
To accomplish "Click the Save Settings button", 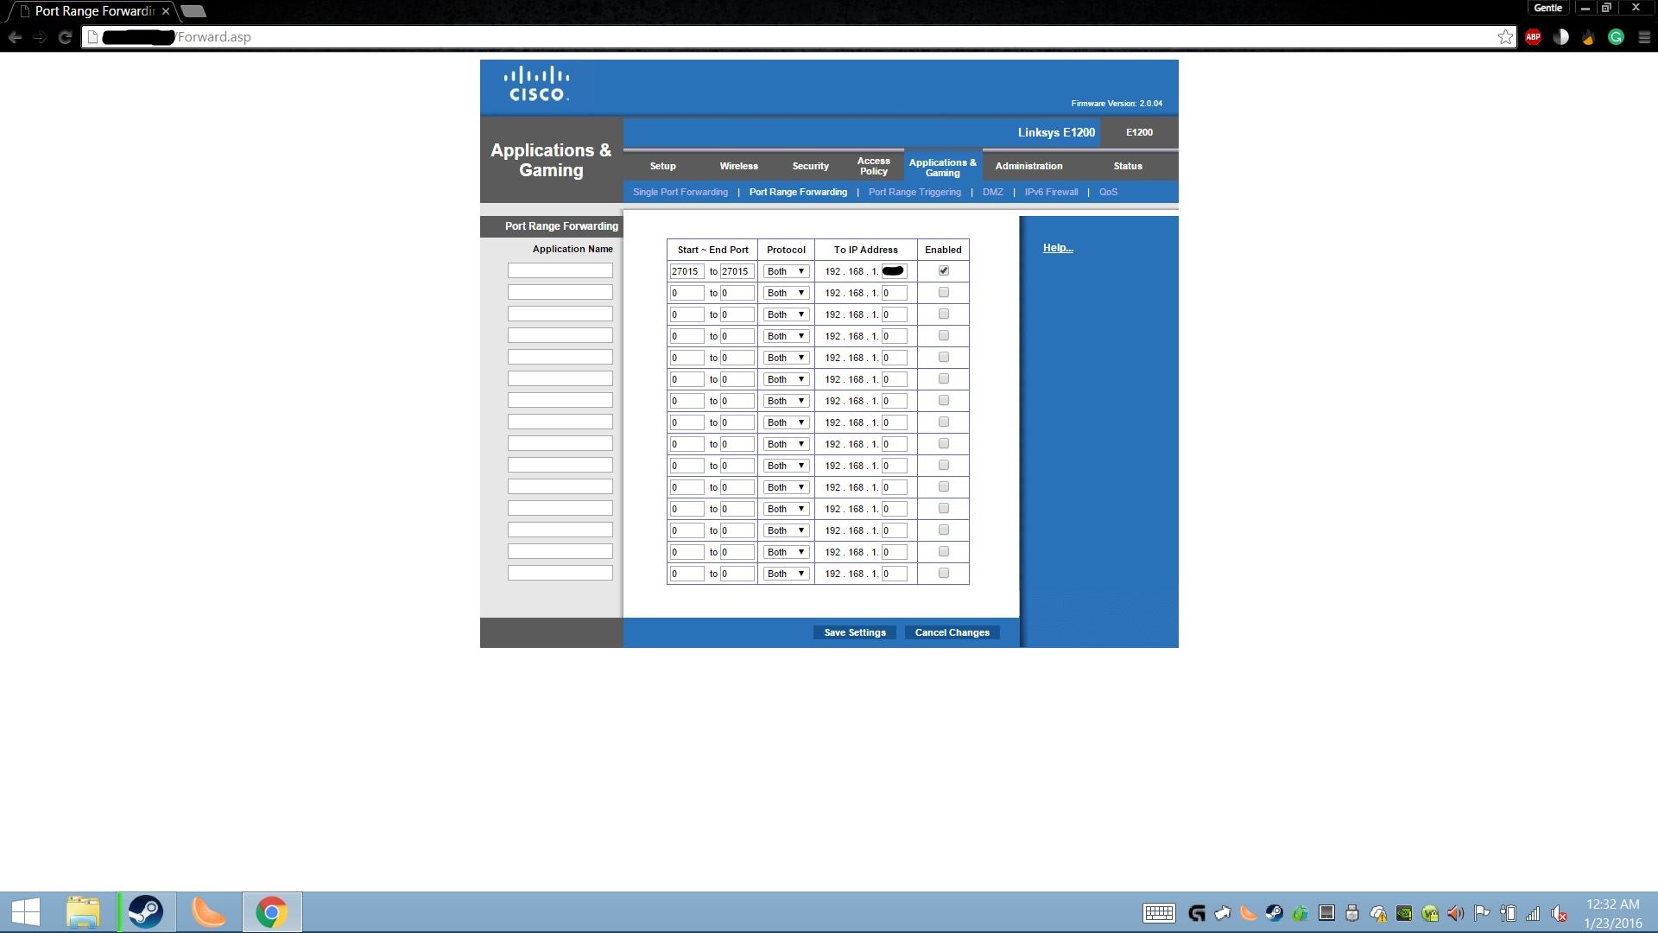I will tap(855, 632).
